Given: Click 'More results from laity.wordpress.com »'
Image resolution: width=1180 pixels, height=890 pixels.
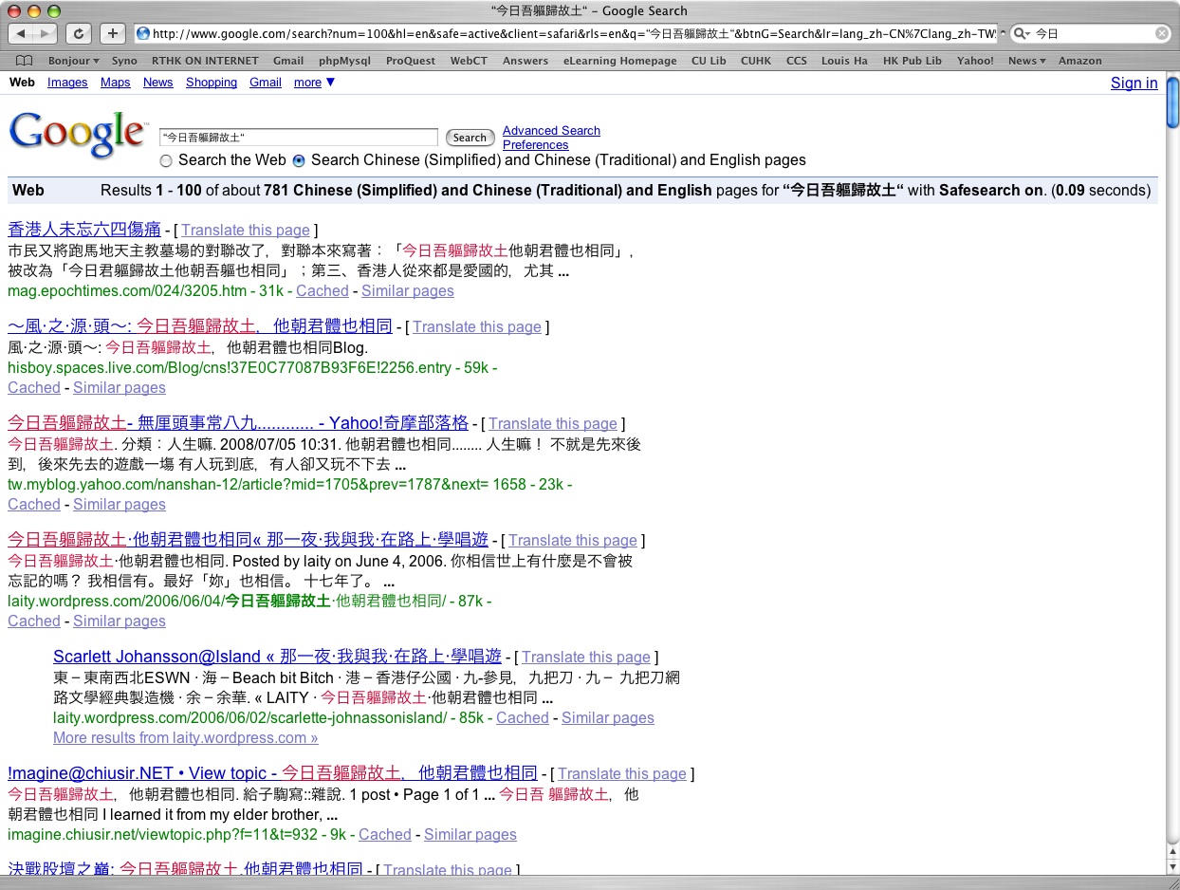Looking at the screenshot, I should tap(186, 738).
